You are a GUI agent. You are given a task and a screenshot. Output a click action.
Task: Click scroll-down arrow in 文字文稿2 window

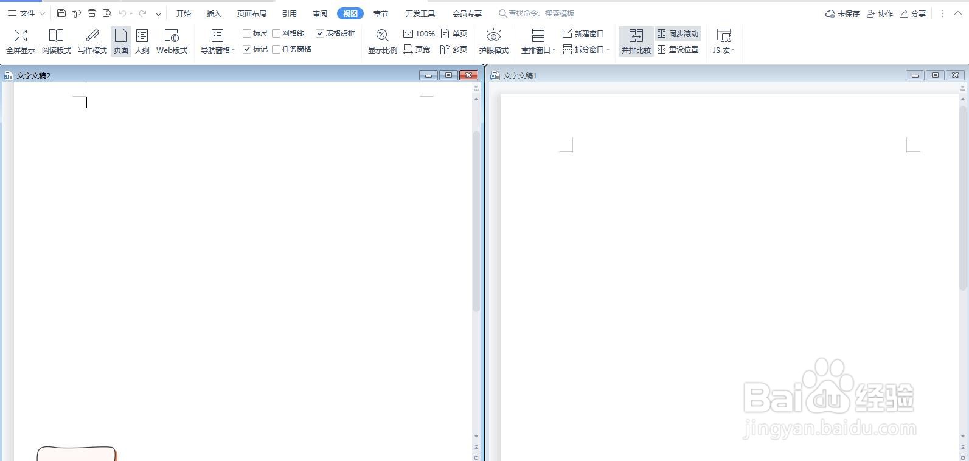476,437
